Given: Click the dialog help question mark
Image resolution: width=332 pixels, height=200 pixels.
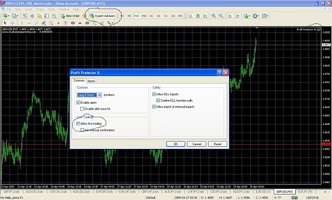Looking at the screenshot, I should point(219,73).
